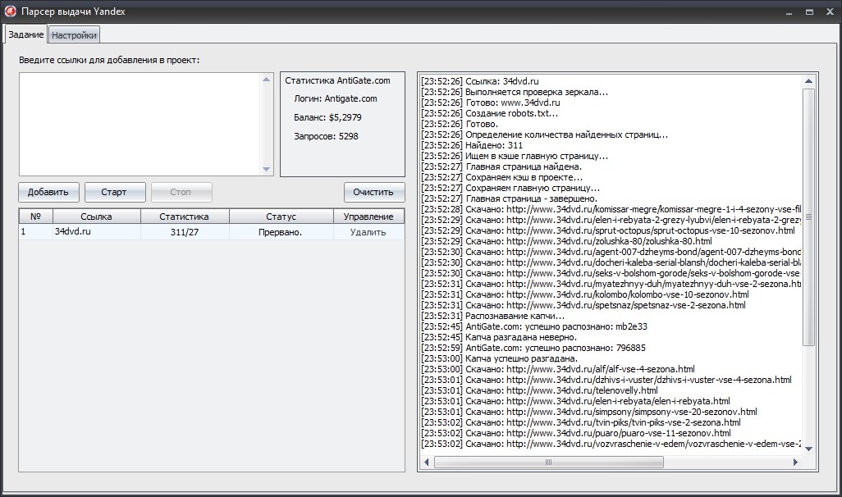Click log line 'Сохраняем кэш в проекте...'
Image resolution: width=842 pixels, height=497 pixels.
pos(501,177)
